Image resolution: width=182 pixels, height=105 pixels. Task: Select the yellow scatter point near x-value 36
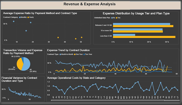pos(58,37)
